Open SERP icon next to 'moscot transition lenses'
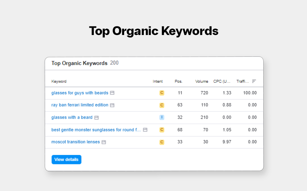Image resolution: width=307 pixels, height=191 pixels. (x=104, y=142)
